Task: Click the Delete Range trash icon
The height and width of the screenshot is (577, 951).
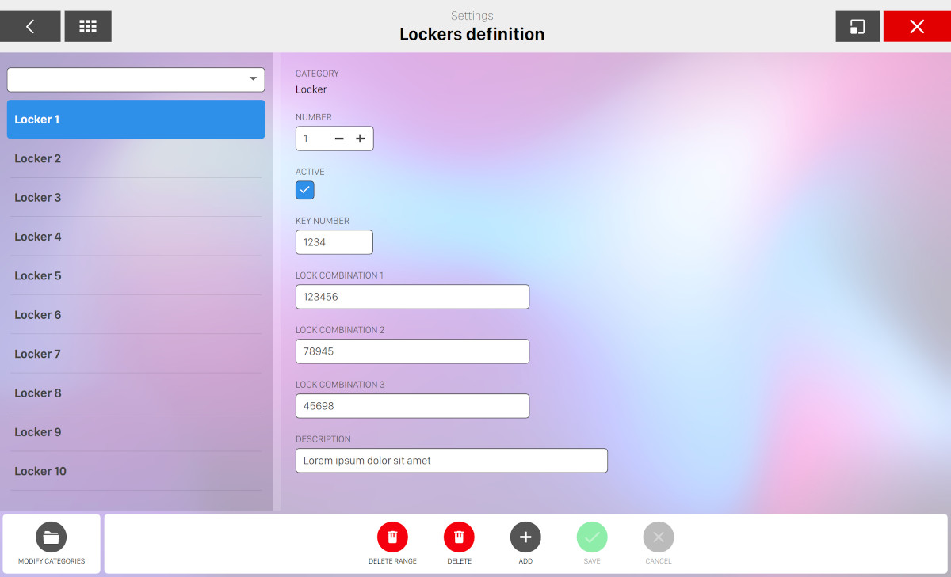Action: click(392, 537)
